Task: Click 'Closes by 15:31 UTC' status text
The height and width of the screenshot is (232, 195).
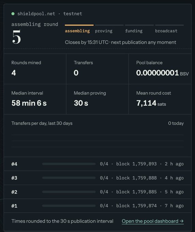Action: coord(87,42)
